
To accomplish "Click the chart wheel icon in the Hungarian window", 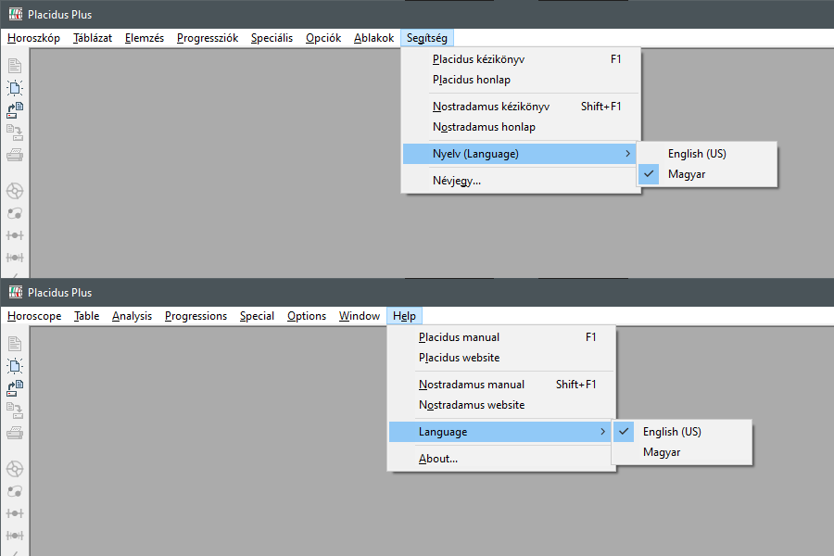I will click(15, 191).
